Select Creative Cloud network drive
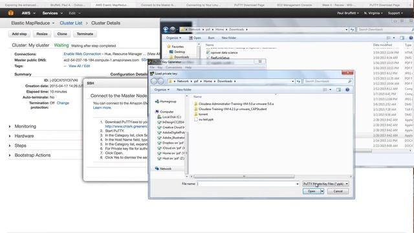 click(x=171, y=128)
